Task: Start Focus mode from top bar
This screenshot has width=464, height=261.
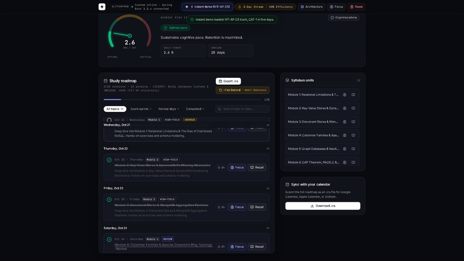Action: point(336,6)
